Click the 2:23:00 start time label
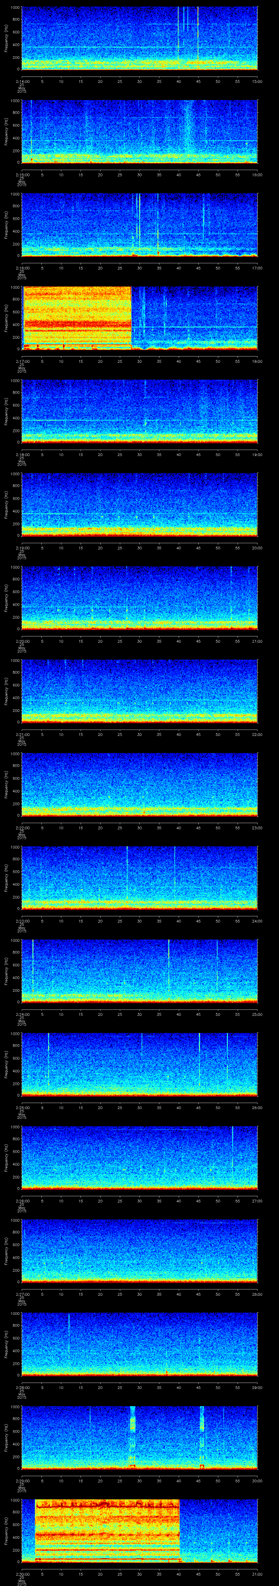This screenshot has height=1586, width=279. [22, 920]
